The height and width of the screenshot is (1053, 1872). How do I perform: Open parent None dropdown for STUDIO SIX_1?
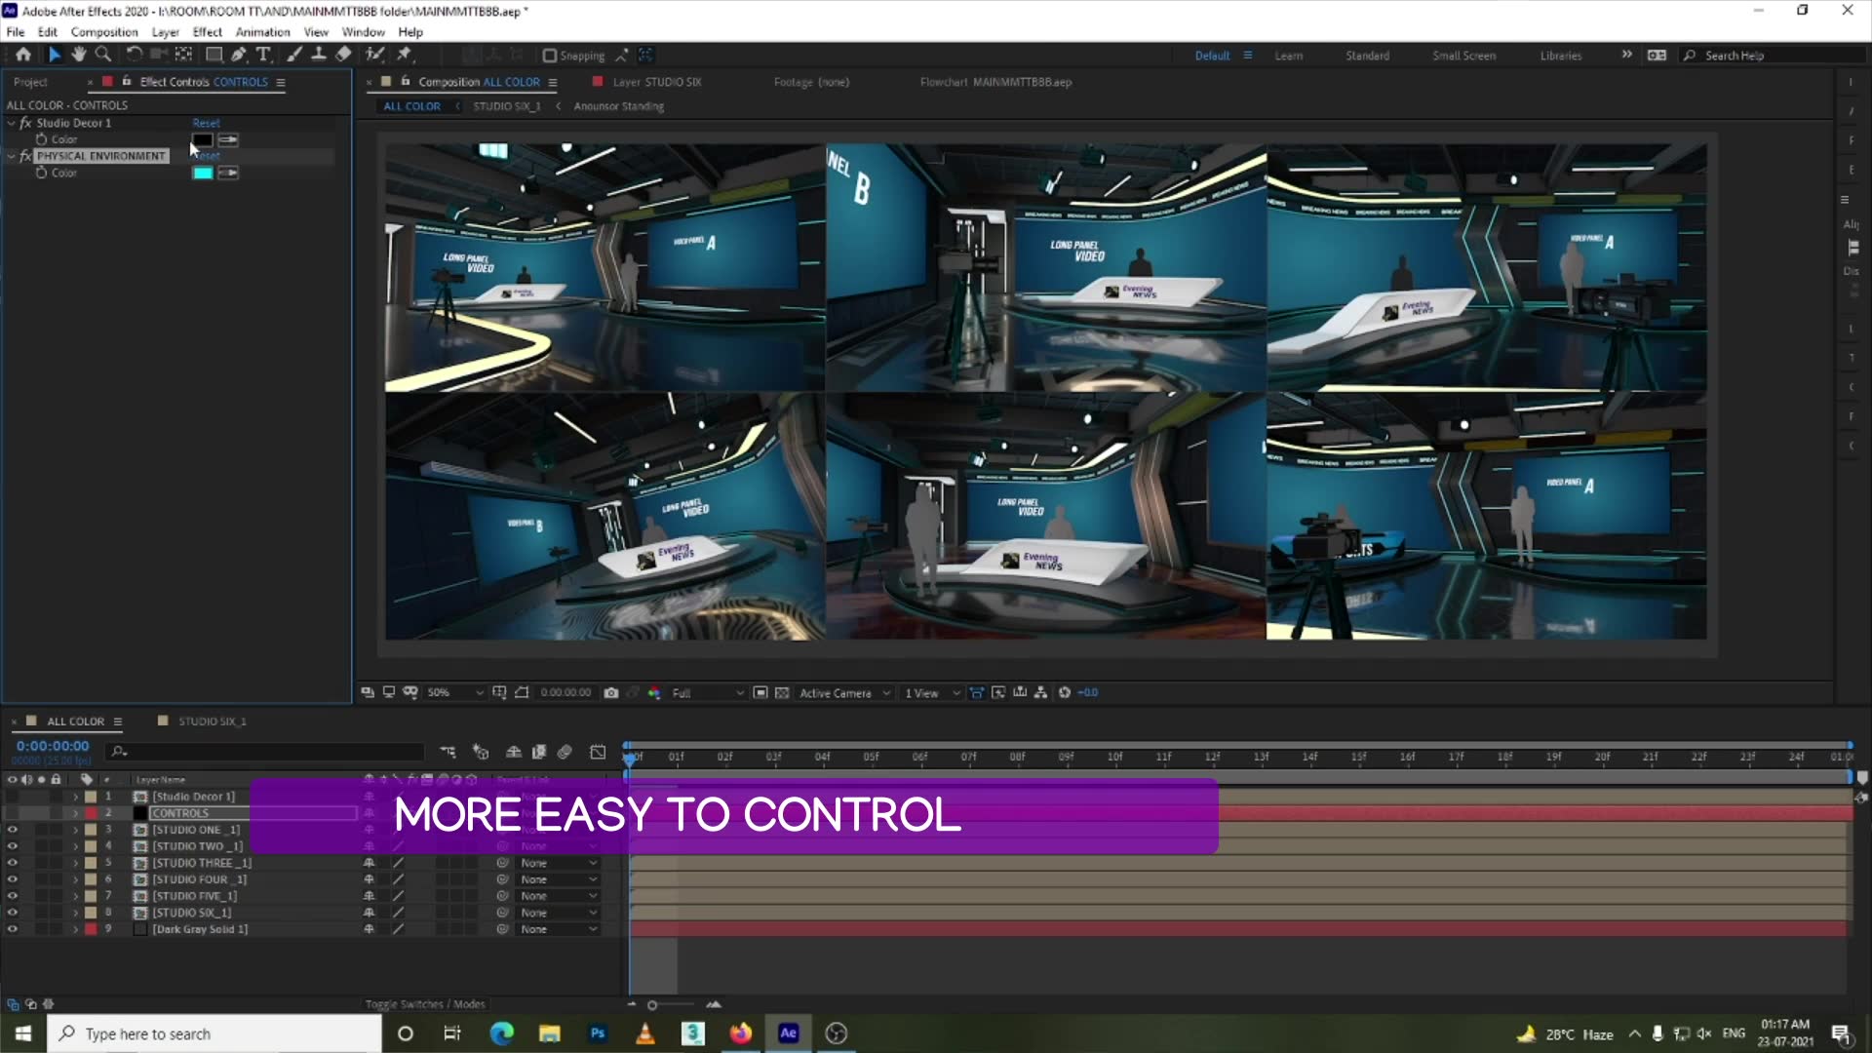[558, 914]
